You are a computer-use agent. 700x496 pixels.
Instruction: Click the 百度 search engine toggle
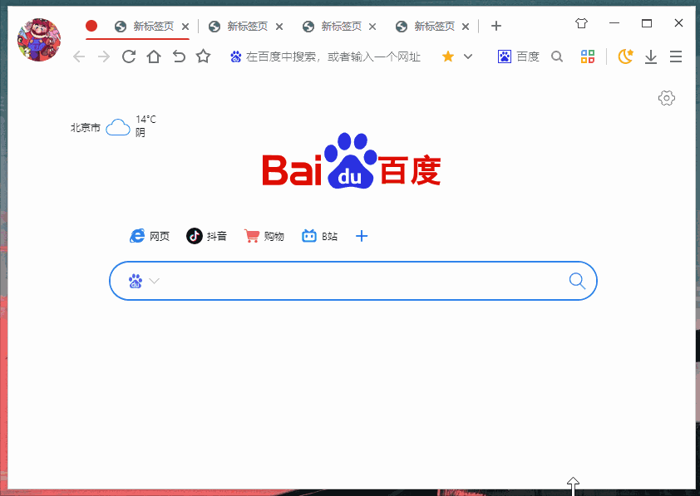tap(518, 56)
